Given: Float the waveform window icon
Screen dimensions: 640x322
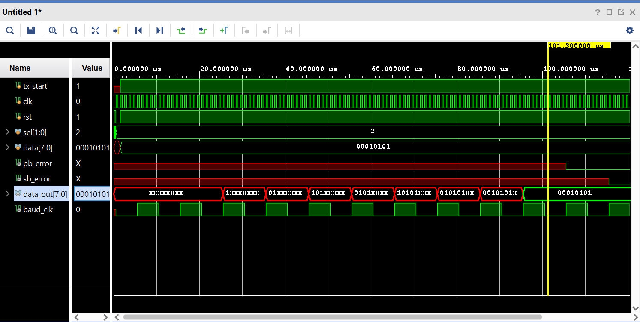Looking at the screenshot, I should coord(621,12).
